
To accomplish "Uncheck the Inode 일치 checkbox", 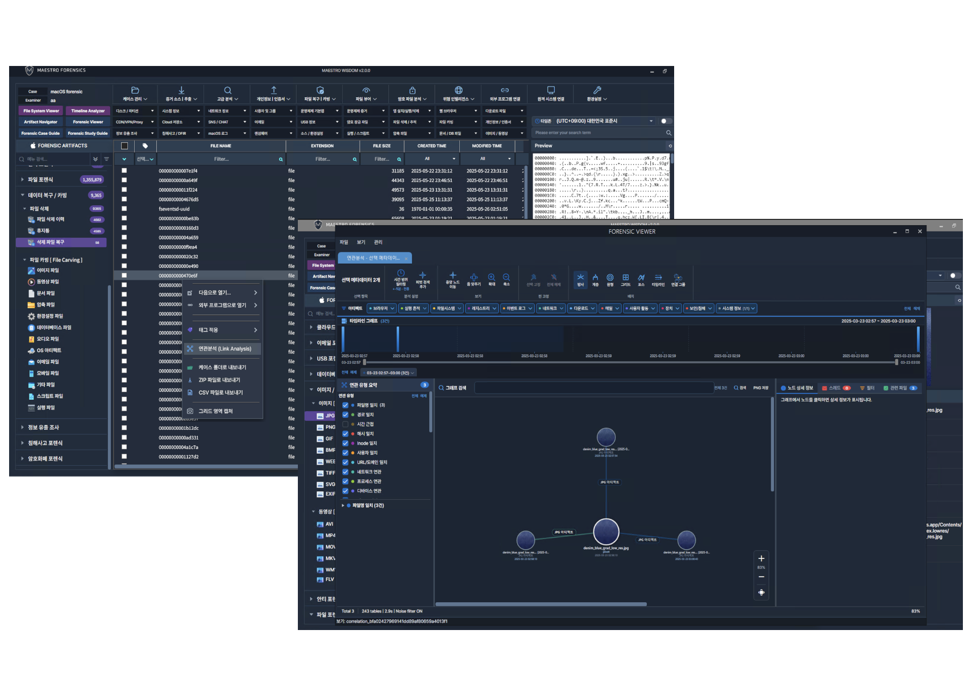I will (345, 443).
